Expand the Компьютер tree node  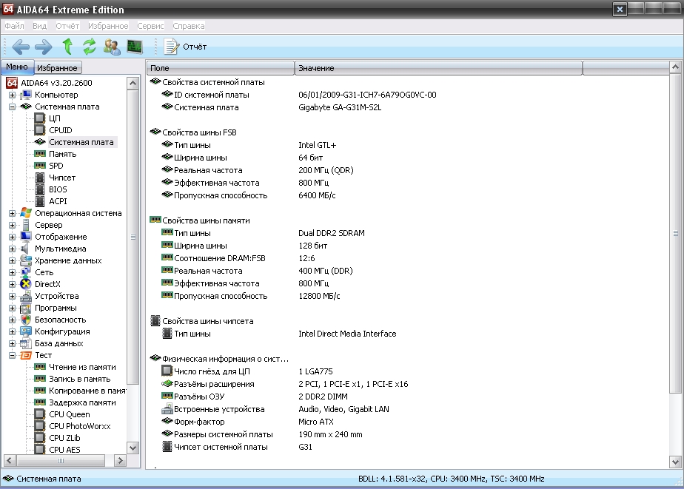pos(12,95)
